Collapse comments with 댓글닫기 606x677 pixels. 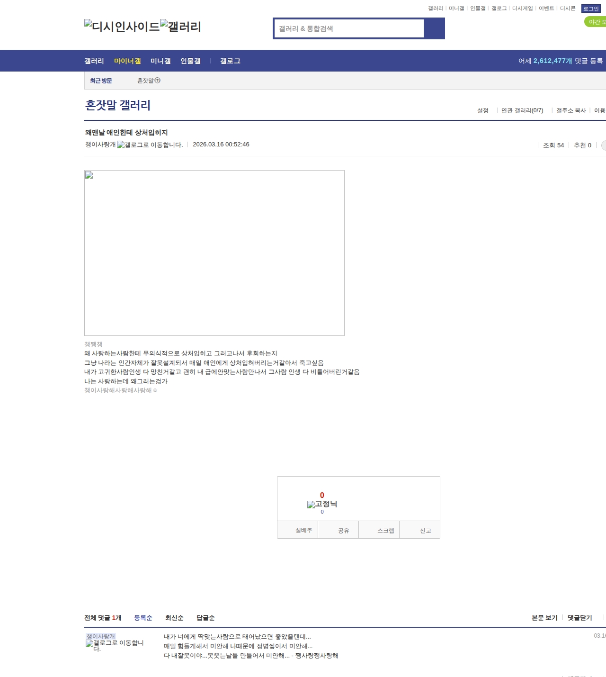pos(580,618)
